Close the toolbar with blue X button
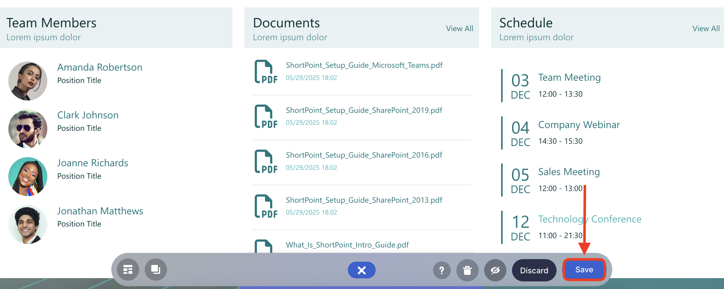Image resolution: width=724 pixels, height=289 pixels. tap(361, 270)
